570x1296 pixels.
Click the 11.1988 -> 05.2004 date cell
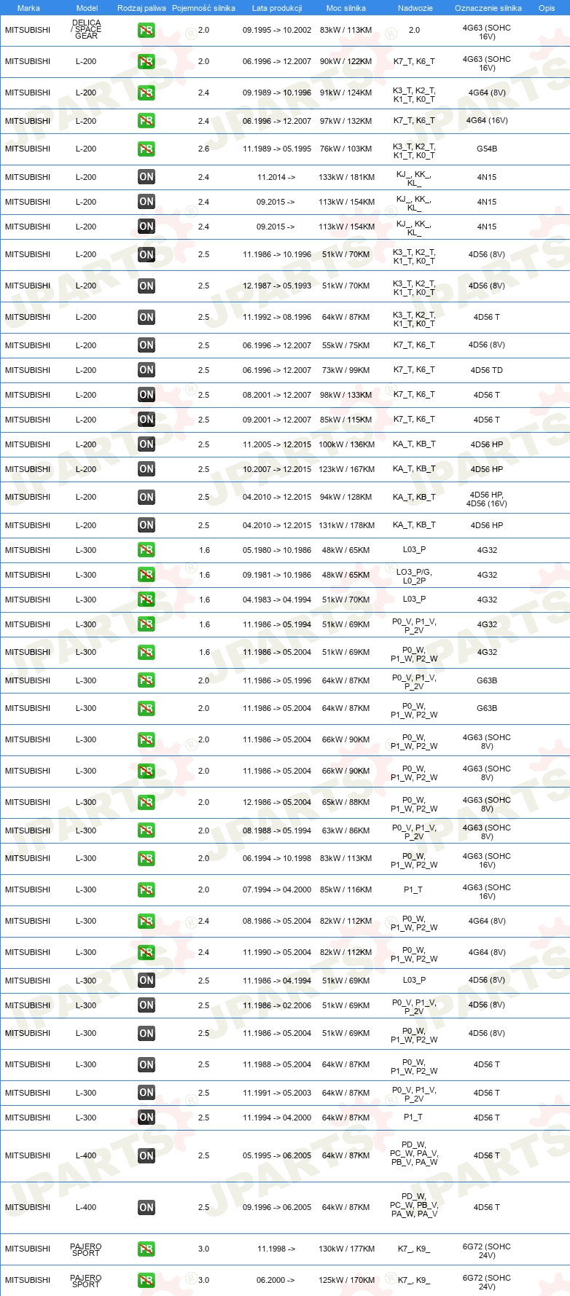277,1064
